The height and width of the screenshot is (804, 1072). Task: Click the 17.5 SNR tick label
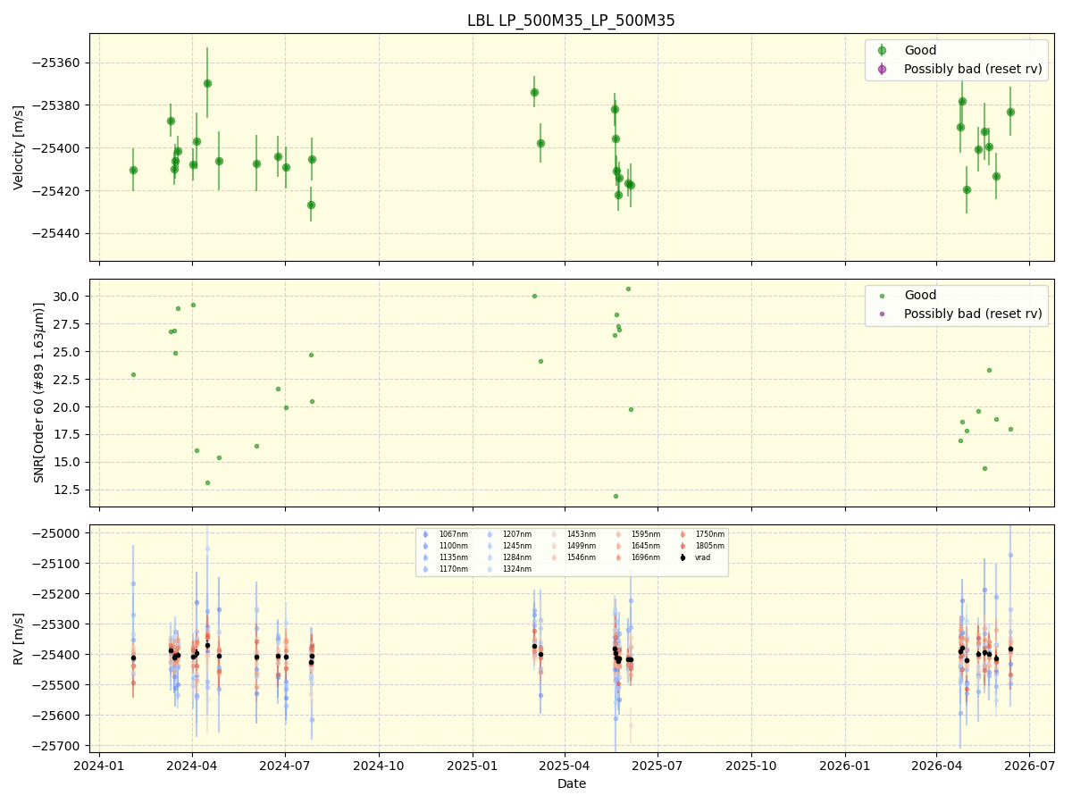pos(69,435)
